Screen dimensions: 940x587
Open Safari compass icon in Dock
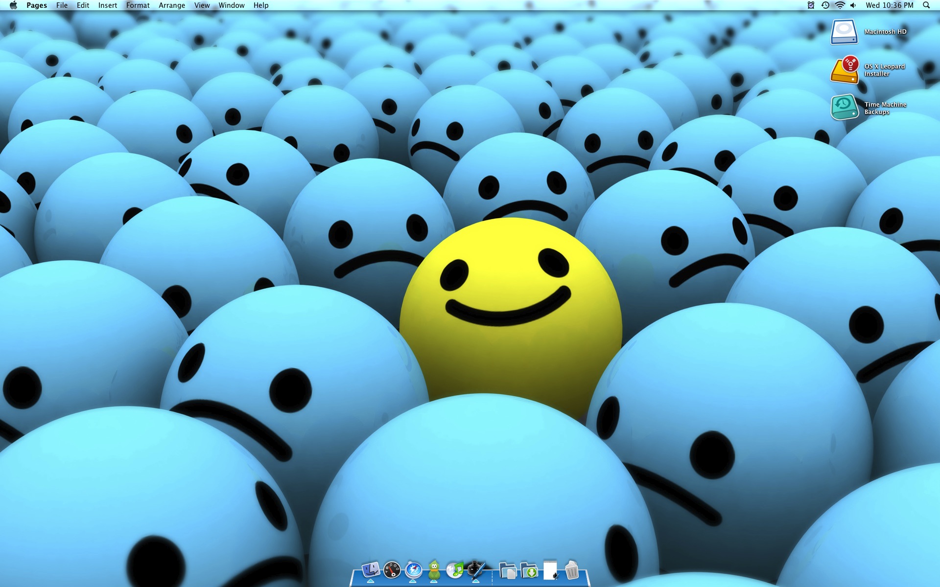click(x=413, y=570)
